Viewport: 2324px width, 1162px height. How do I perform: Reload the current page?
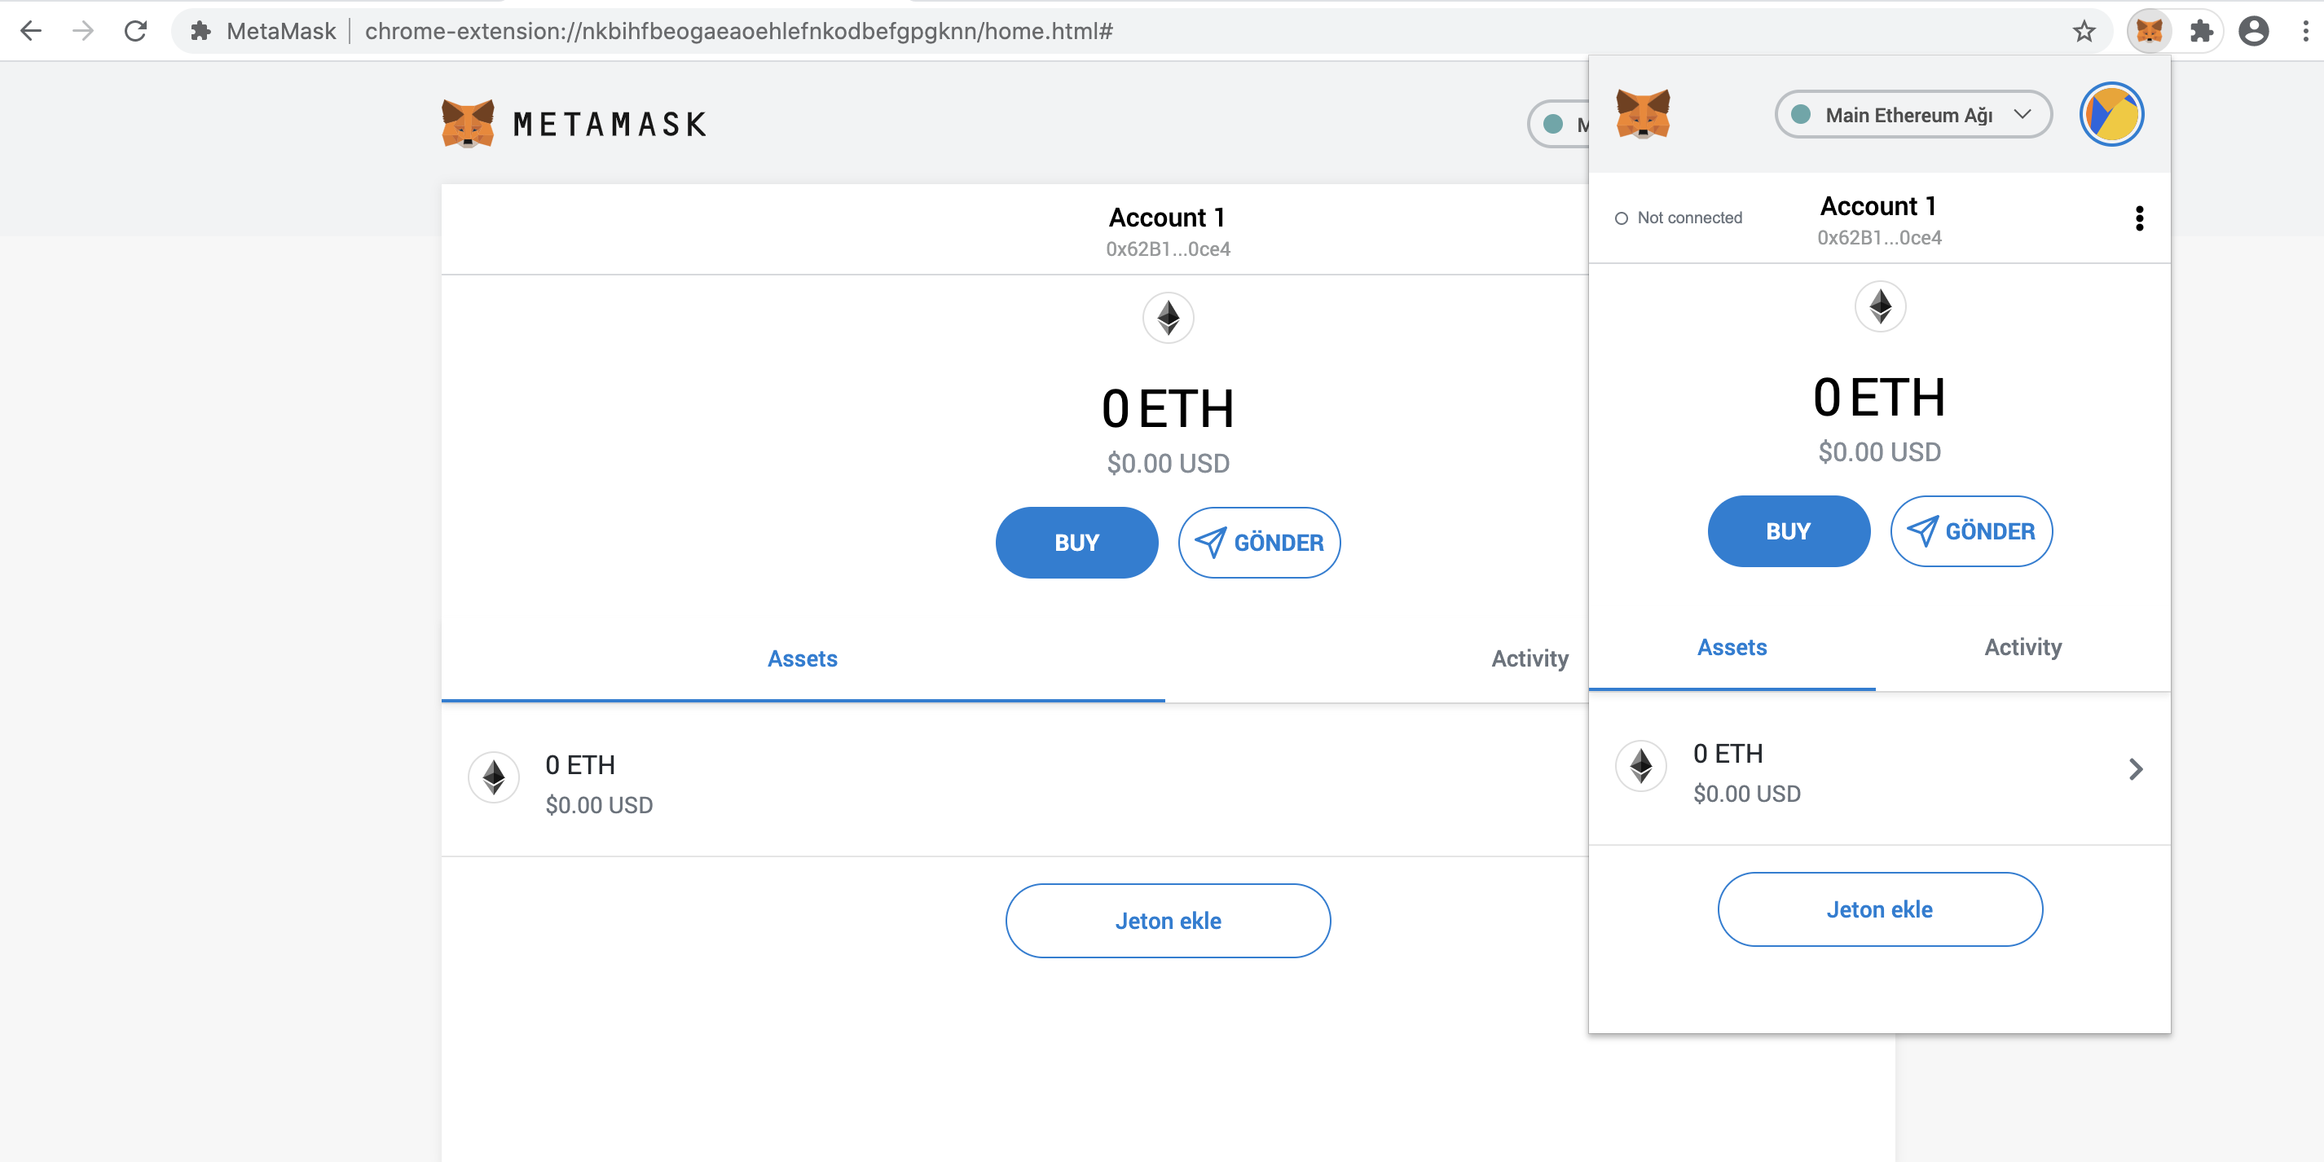tap(135, 31)
